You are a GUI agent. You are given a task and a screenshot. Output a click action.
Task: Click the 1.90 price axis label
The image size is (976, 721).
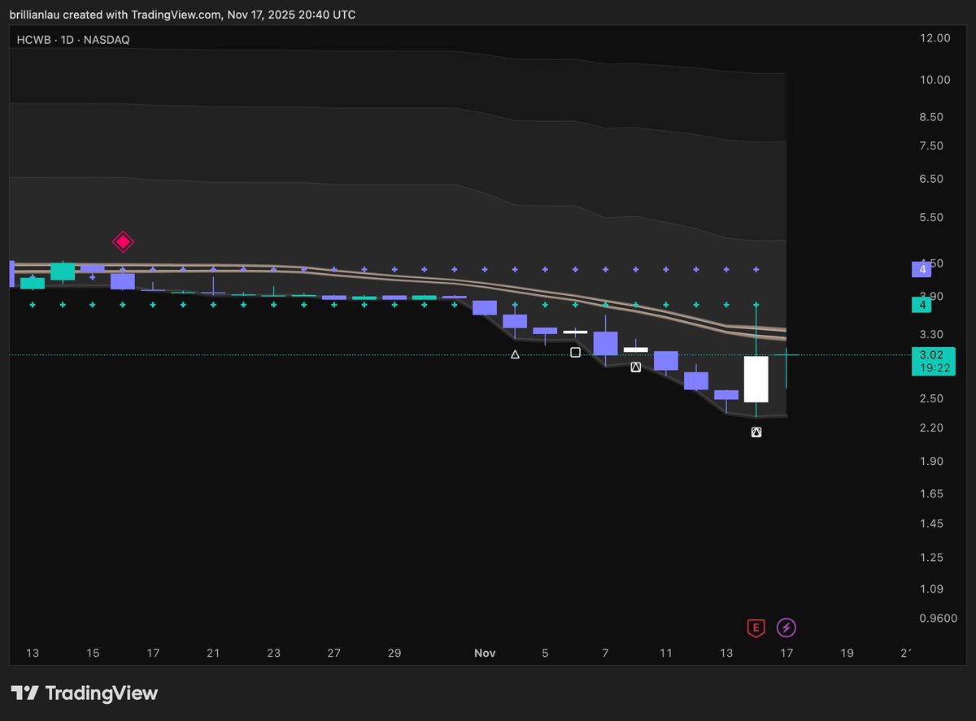931,461
